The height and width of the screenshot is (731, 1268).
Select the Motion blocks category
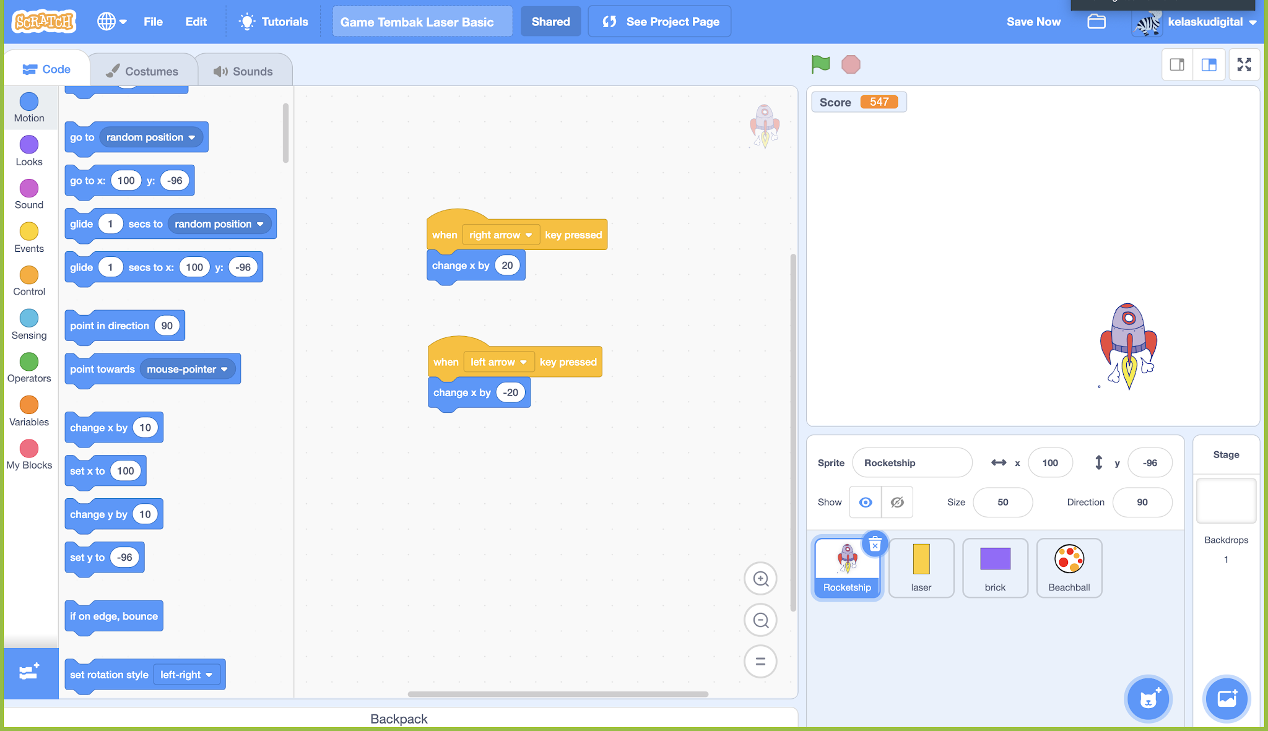click(x=28, y=106)
